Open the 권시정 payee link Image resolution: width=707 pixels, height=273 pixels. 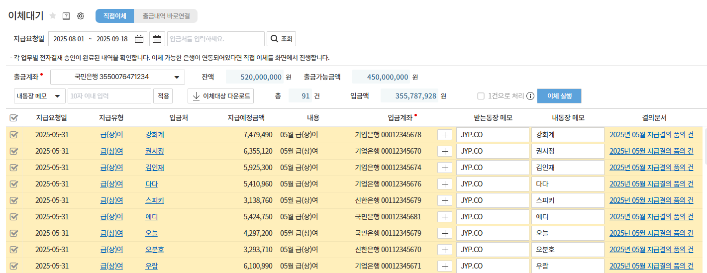tap(154, 151)
